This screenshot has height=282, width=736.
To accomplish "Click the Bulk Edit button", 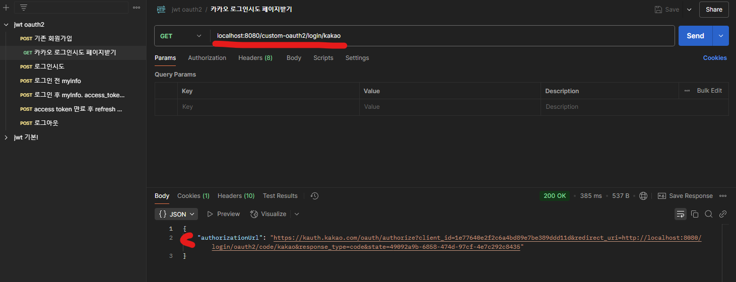I will [709, 91].
